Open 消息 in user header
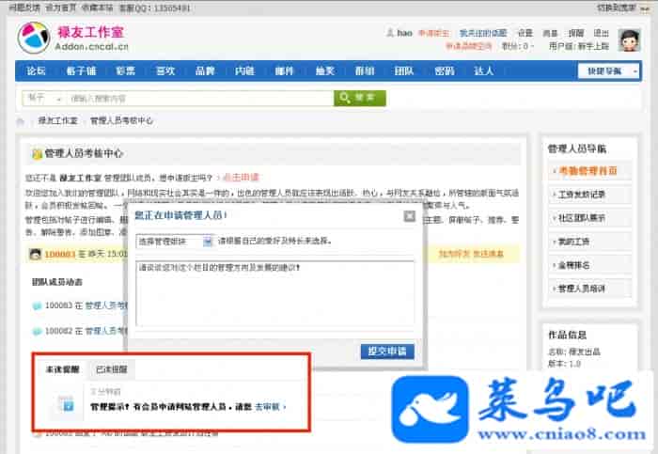This screenshot has width=658, height=454. pyautogui.click(x=550, y=33)
